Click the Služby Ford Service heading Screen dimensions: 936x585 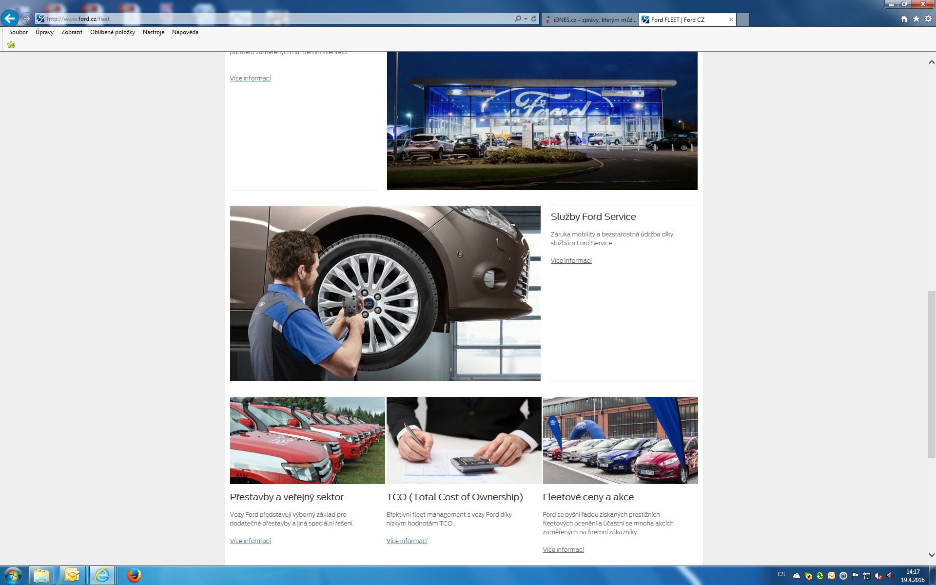(593, 217)
